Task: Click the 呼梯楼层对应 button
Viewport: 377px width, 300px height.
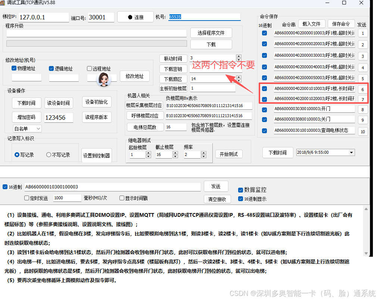Action: pyautogui.click(x=145, y=116)
